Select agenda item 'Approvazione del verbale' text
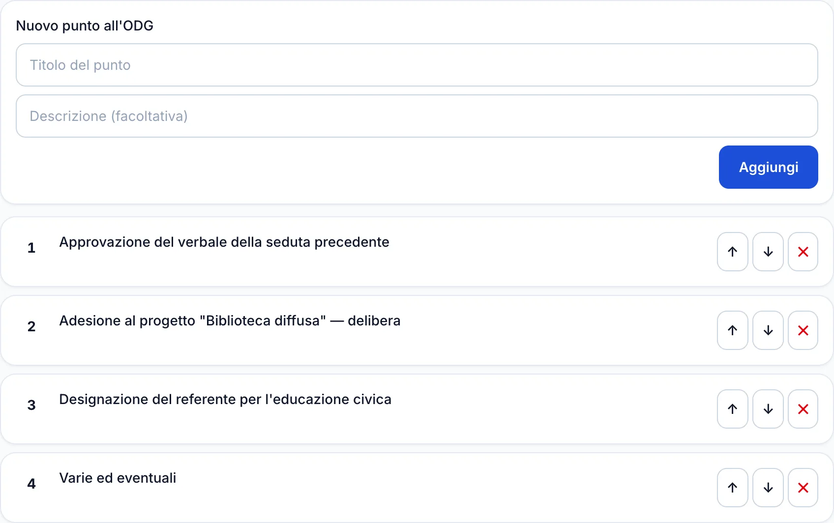This screenshot has width=834, height=523. [x=224, y=242]
